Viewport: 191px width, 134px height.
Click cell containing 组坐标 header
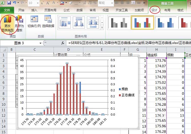tap(157, 55)
